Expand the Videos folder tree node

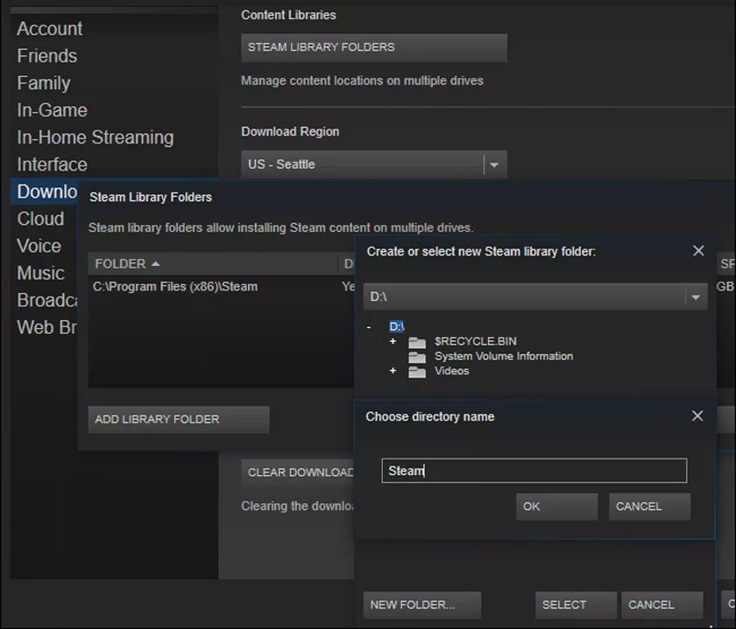click(x=393, y=371)
